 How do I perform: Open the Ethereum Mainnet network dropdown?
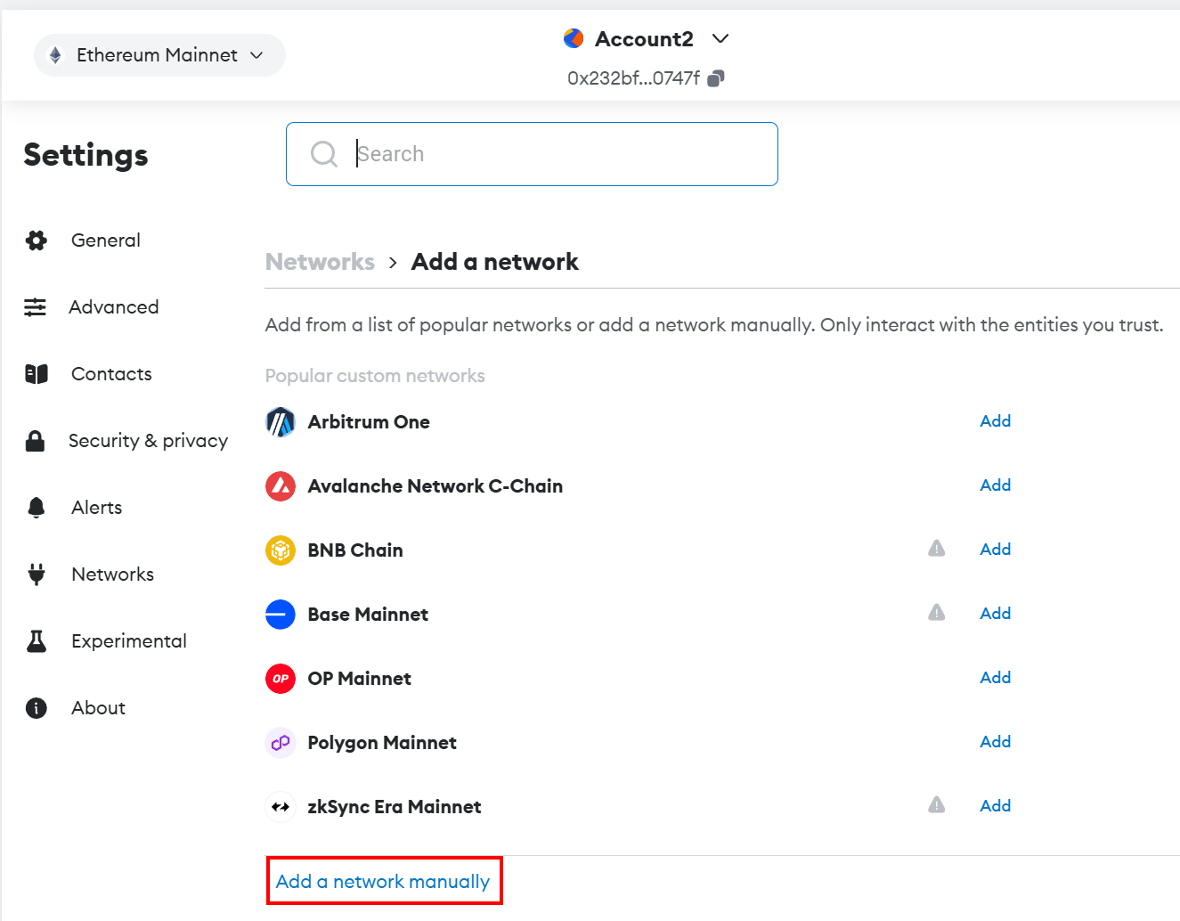[159, 55]
